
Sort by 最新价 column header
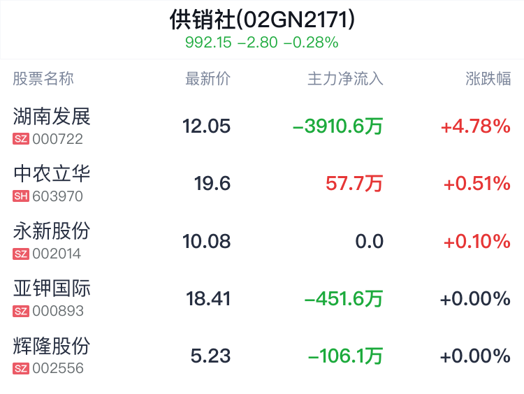click(x=208, y=79)
